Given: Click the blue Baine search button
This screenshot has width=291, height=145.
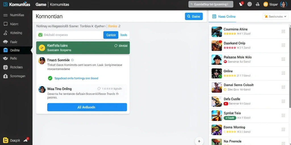Looking at the screenshot, I should point(194,16).
